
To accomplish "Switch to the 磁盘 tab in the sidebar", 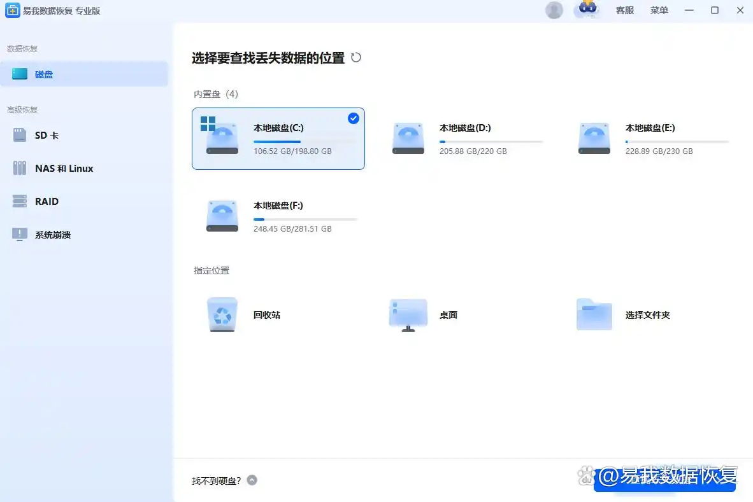I will (45, 74).
